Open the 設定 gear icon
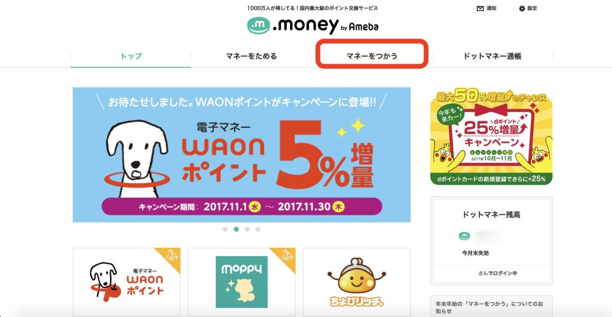The width and height of the screenshot is (612, 317). [x=522, y=8]
